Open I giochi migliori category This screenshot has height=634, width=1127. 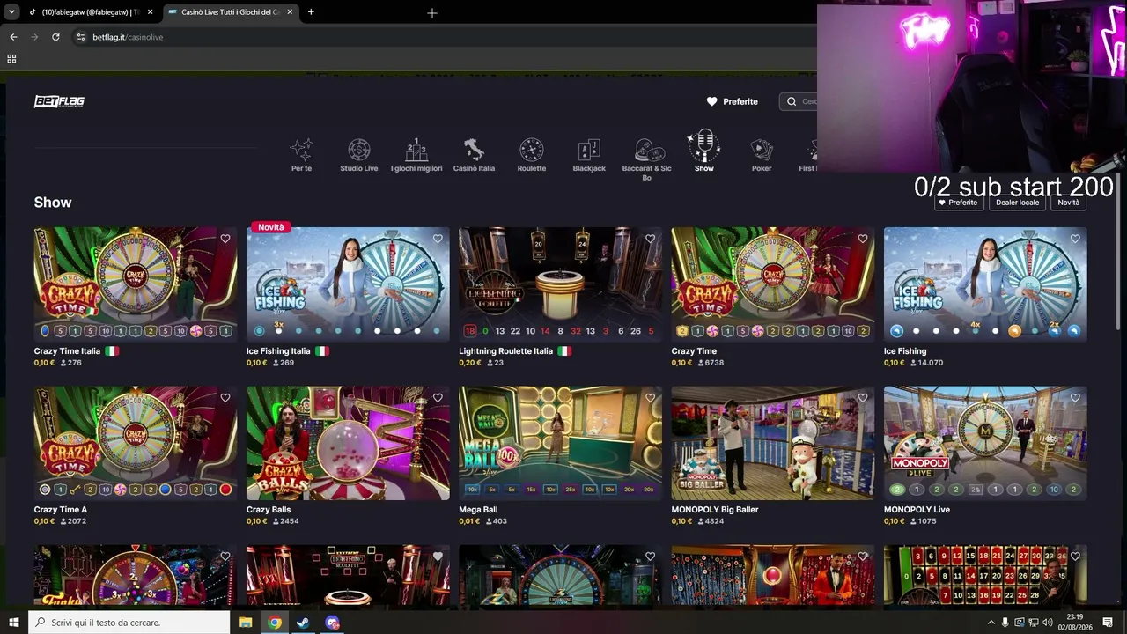coord(416,155)
